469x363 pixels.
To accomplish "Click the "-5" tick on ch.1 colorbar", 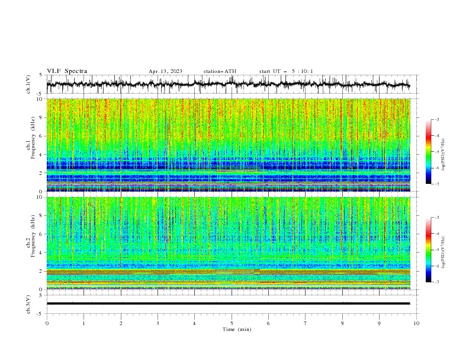I will 437,152.
